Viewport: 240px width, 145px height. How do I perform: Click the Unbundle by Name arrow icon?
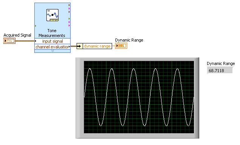[80, 46]
